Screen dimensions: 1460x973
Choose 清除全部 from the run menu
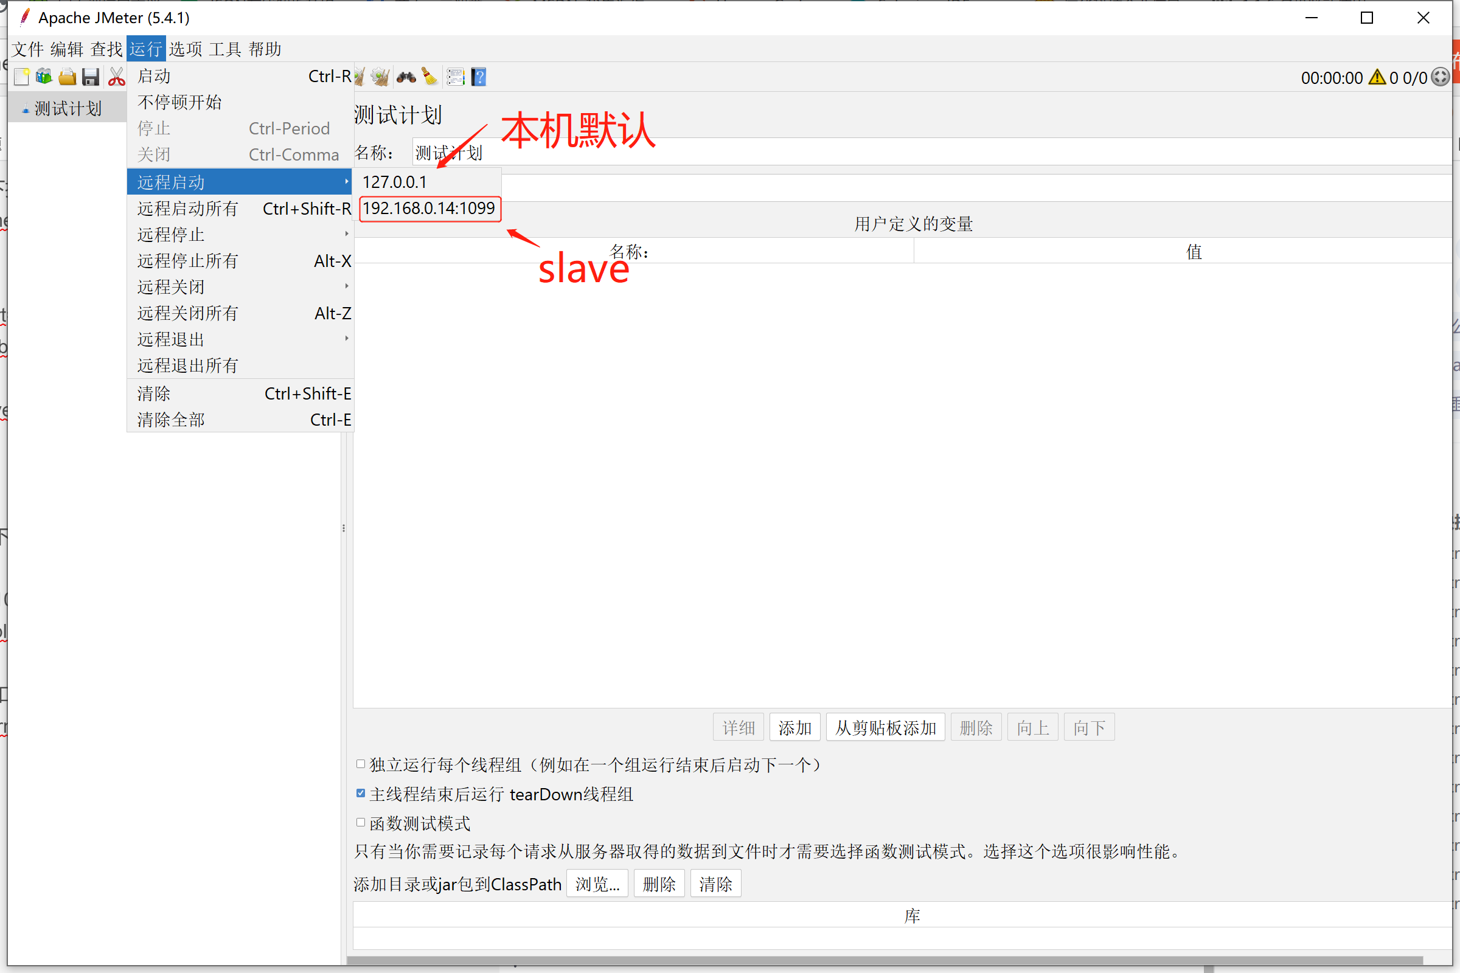(240, 420)
